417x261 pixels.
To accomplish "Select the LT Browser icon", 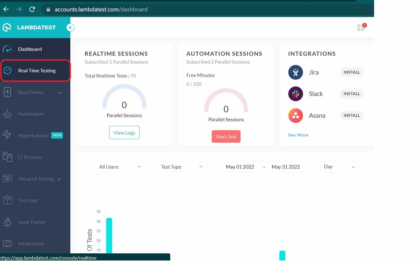I will [x=7, y=157].
